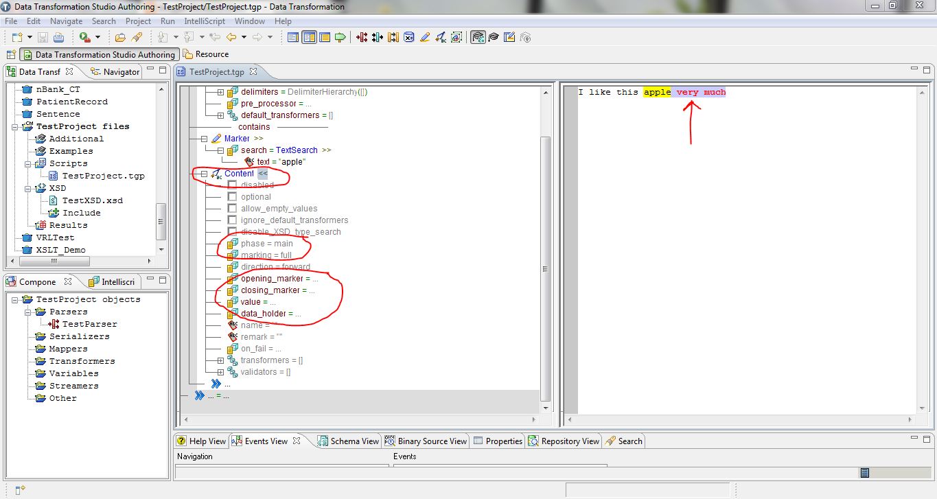Click the green arrow sign toolbar icon

pyautogui.click(x=340, y=37)
